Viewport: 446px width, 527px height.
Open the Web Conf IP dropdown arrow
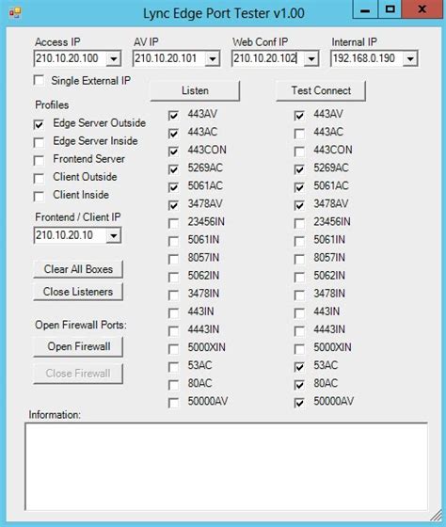point(311,58)
